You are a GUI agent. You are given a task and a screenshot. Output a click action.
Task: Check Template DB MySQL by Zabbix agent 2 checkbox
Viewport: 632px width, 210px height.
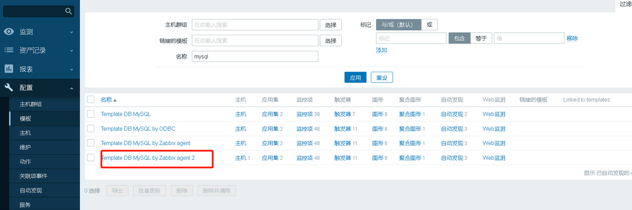pos(91,157)
